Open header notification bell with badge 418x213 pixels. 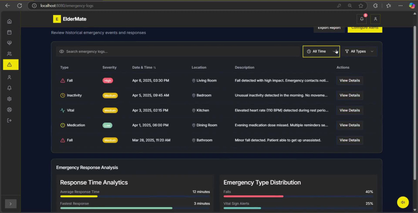click(x=362, y=19)
